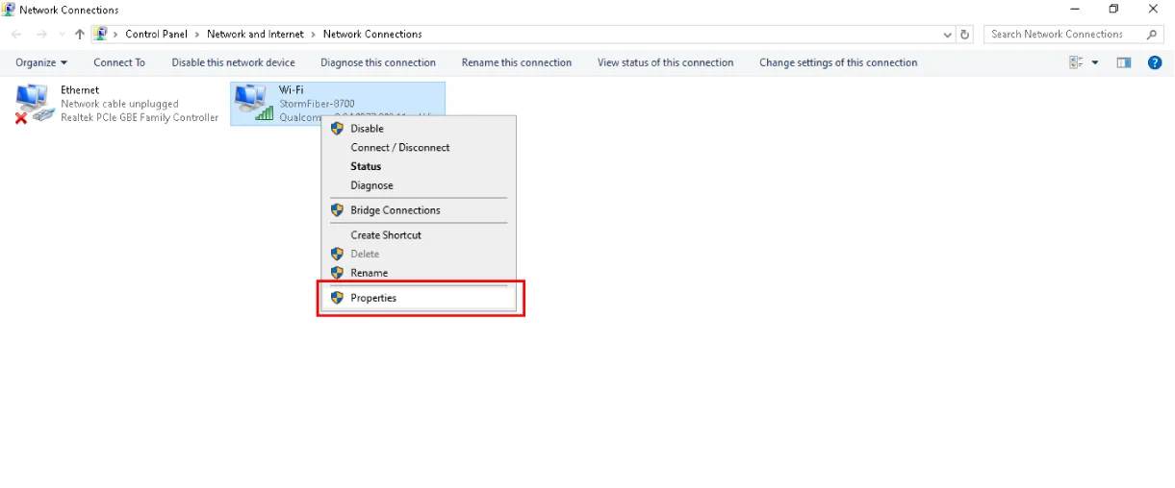Click the Network Connections title bar icon
Image resolution: width=1175 pixels, height=488 pixels.
pyautogui.click(x=9, y=10)
